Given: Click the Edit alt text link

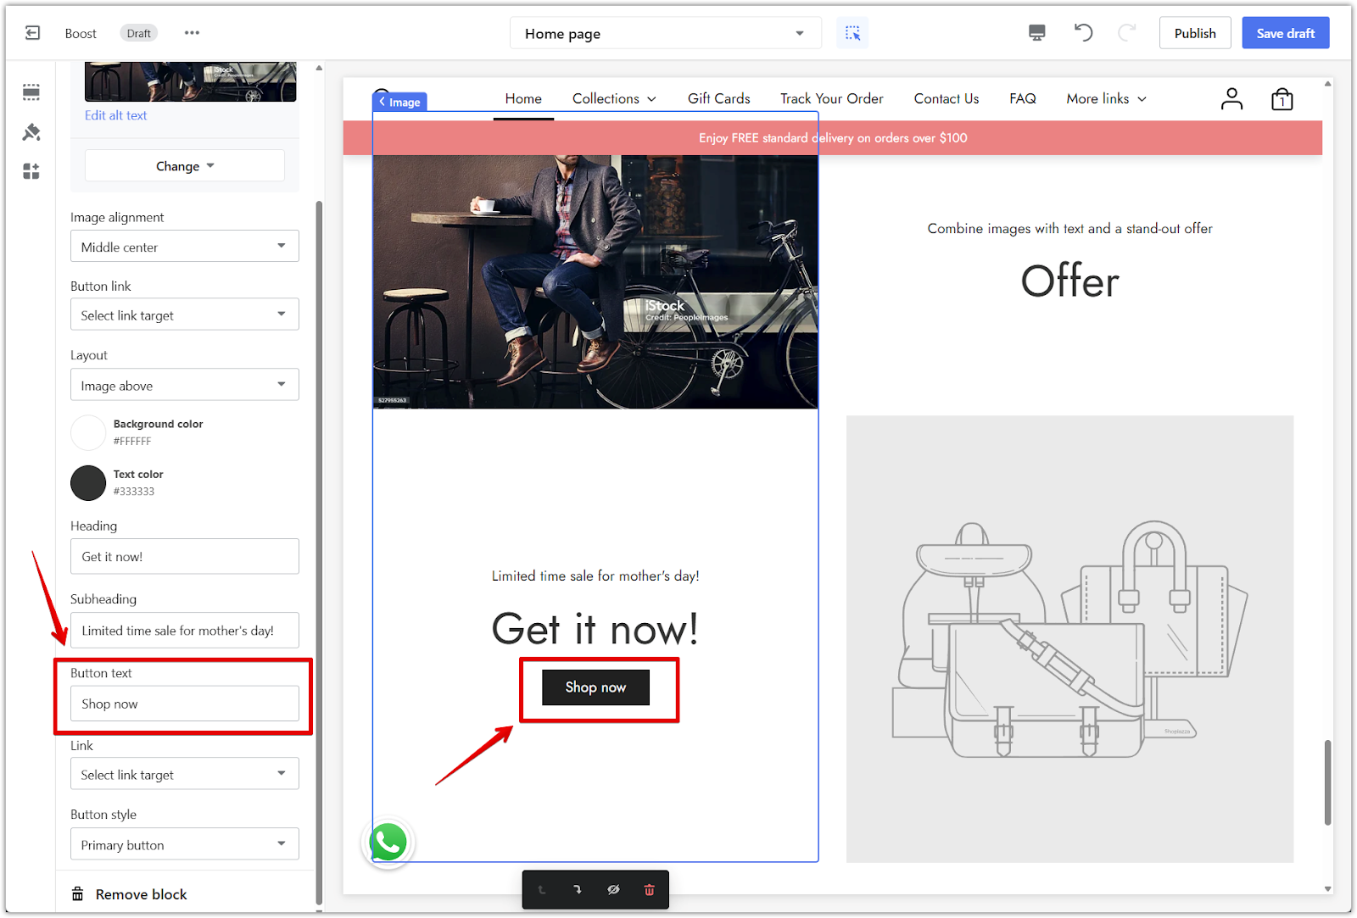Looking at the screenshot, I should (115, 115).
